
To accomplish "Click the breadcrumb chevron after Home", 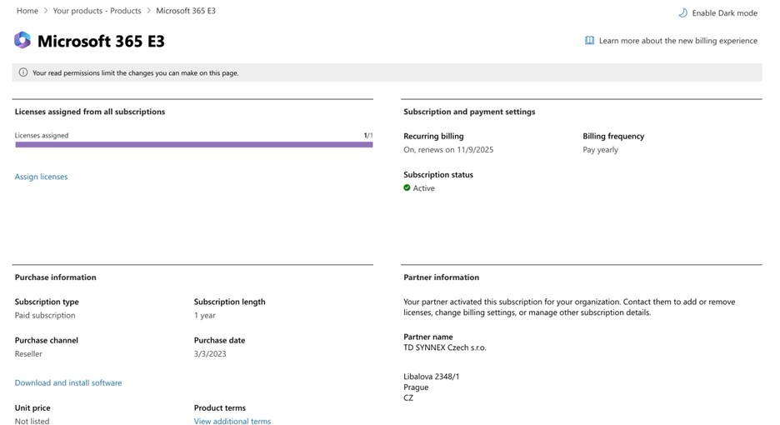I will 46,11.
